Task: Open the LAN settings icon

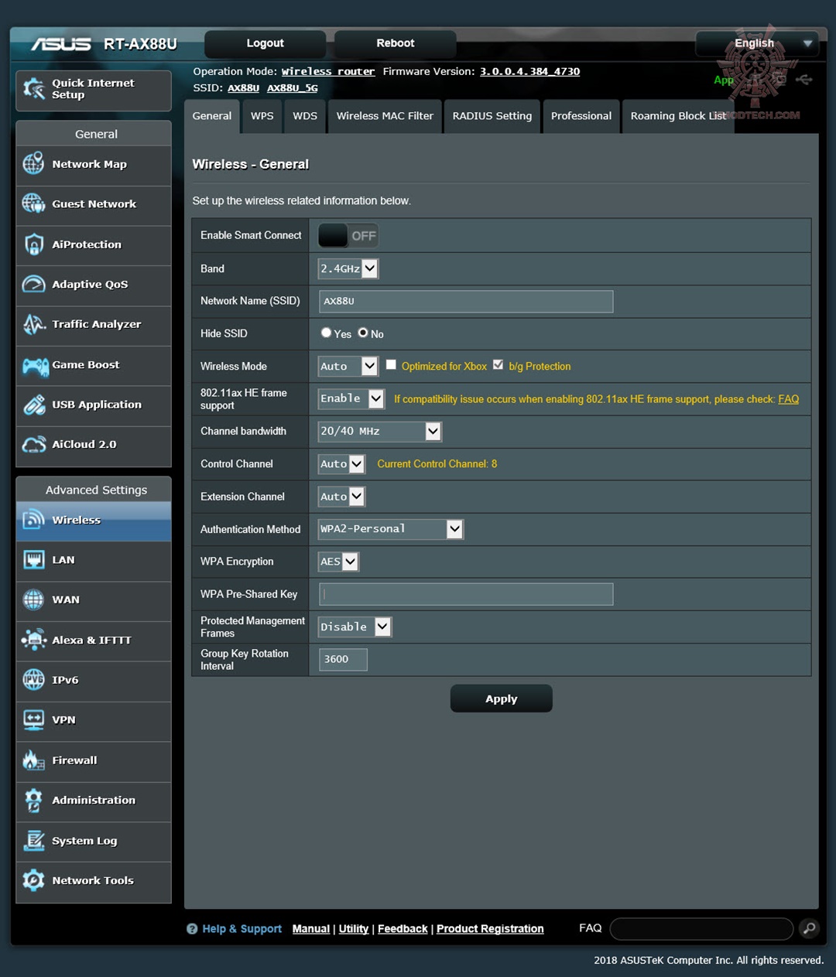Action: (34, 559)
